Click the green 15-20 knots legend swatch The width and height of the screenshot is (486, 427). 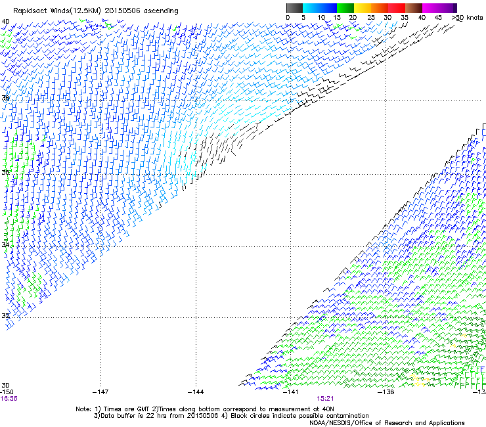tap(345, 8)
